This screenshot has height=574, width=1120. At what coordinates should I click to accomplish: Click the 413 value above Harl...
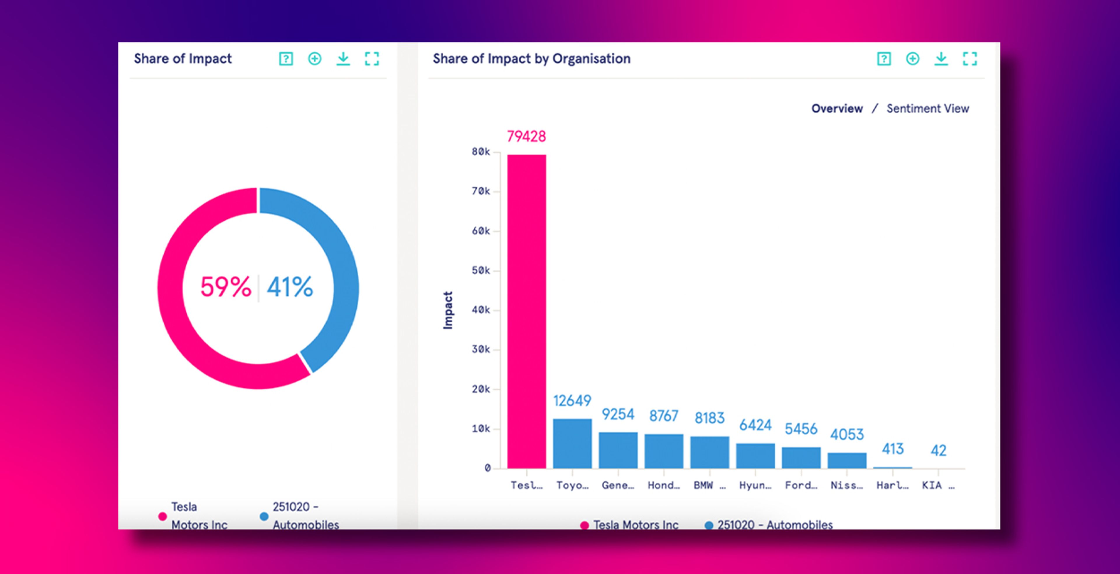pyautogui.click(x=892, y=449)
